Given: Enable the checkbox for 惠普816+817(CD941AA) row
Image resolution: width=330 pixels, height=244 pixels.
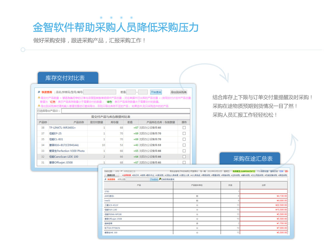Looking at the screenshot, I should point(184,145).
